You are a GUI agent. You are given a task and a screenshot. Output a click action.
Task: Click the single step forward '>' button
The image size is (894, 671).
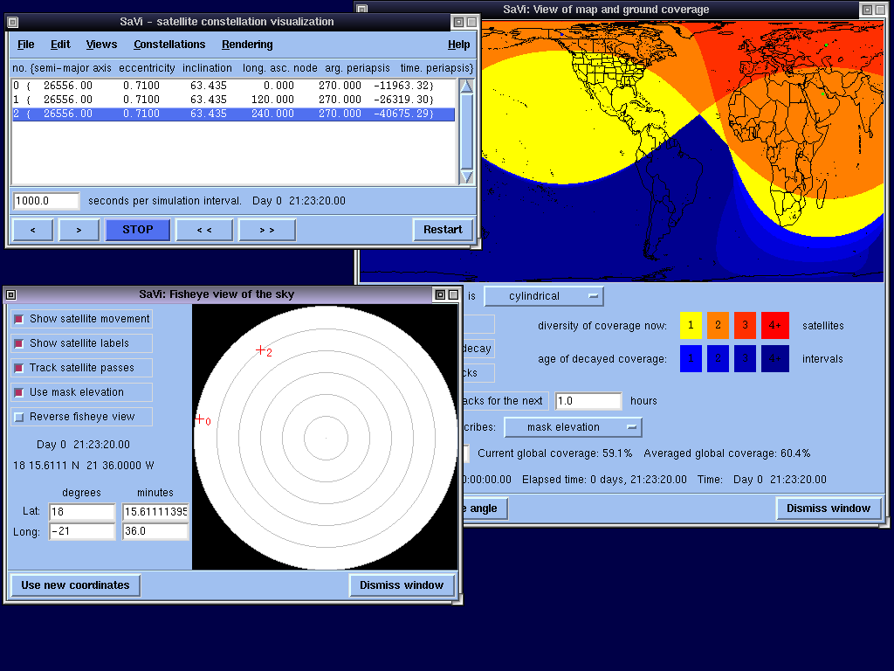tap(79, 230)
